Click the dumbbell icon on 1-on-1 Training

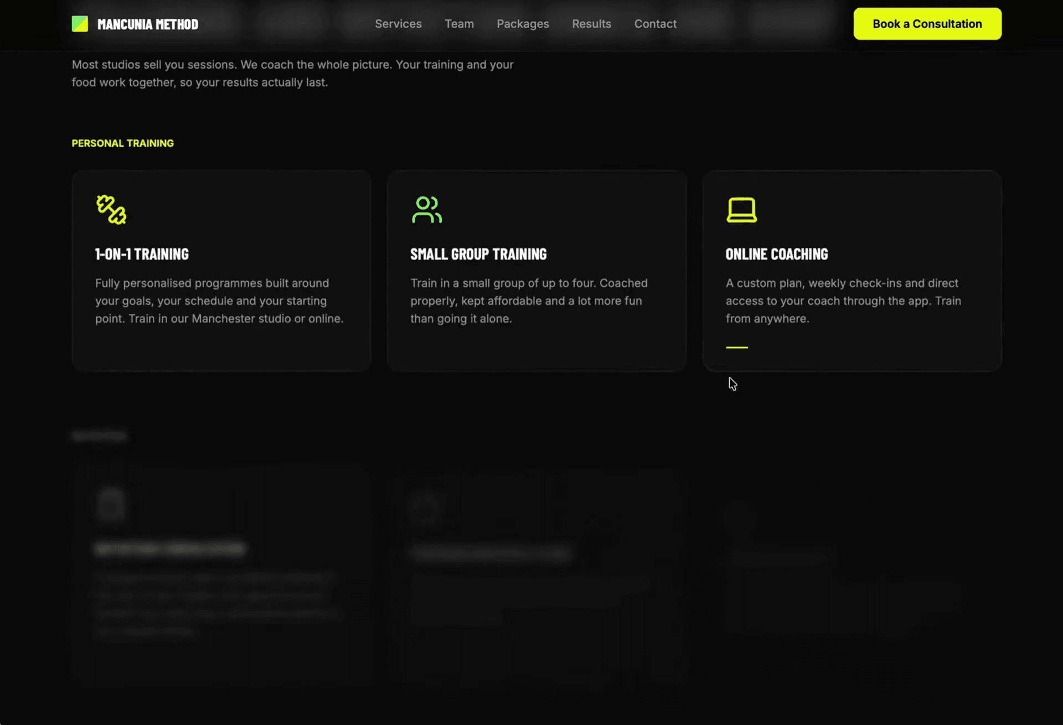111,210
